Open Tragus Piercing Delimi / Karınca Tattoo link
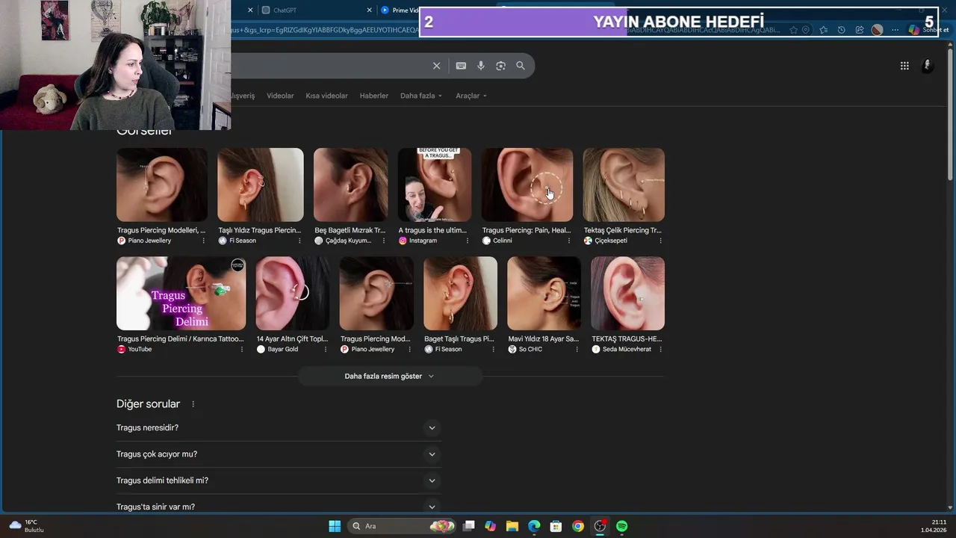Image resolution: width=956 pixels, height=538 pixels. pyautogui.click(x=181, y=338)
